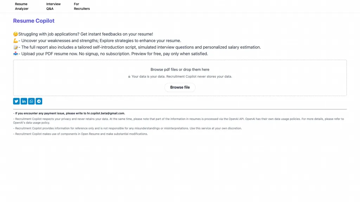Go to the For Recruiters section
This screenshot has height=202, width=360.
pyautogui.click(x=82, y=6)
